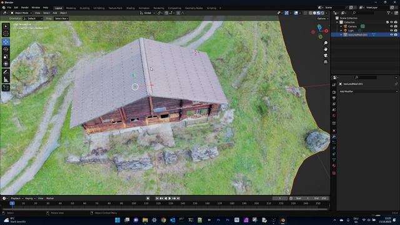Open the Select Box drag dropdown

coord(61,18)
